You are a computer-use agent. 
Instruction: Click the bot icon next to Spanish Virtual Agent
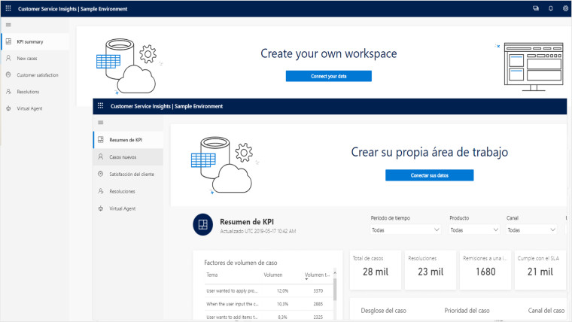[x=100, y=208]
